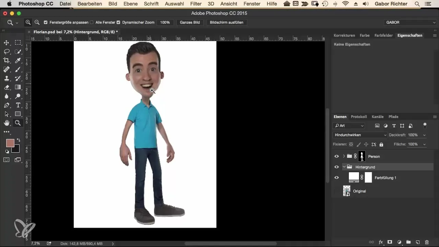This screenshot has height=247, width=439.
Task: Select the Dodge tool
Action: coord(18,96)
